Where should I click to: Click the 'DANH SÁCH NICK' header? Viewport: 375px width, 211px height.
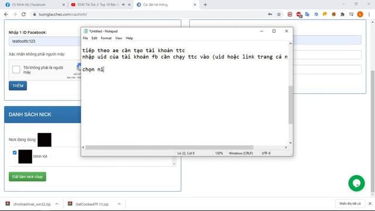[x=30, y=115]
